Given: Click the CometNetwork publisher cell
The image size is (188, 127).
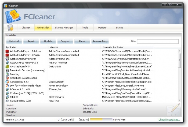Looking at the screenshot, I should 56,82.
